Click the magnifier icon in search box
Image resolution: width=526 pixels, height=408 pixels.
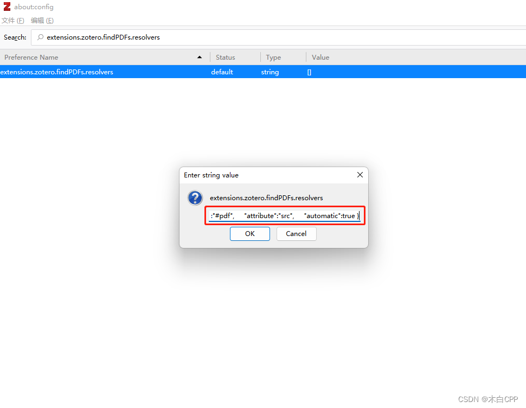tap(40, 37)
